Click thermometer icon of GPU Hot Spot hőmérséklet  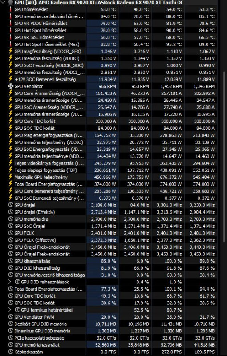10,30
